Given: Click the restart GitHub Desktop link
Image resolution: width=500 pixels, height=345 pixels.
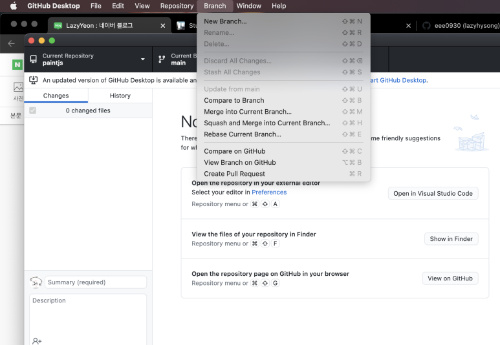Looking at the screenshot, I should [x=398, y=80].
